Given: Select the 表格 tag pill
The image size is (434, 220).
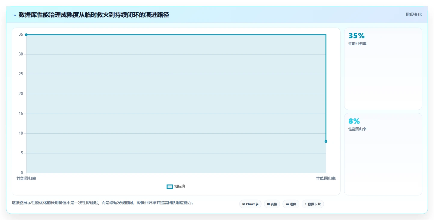Looking at the screenshot, I should [x=272, y=204].
